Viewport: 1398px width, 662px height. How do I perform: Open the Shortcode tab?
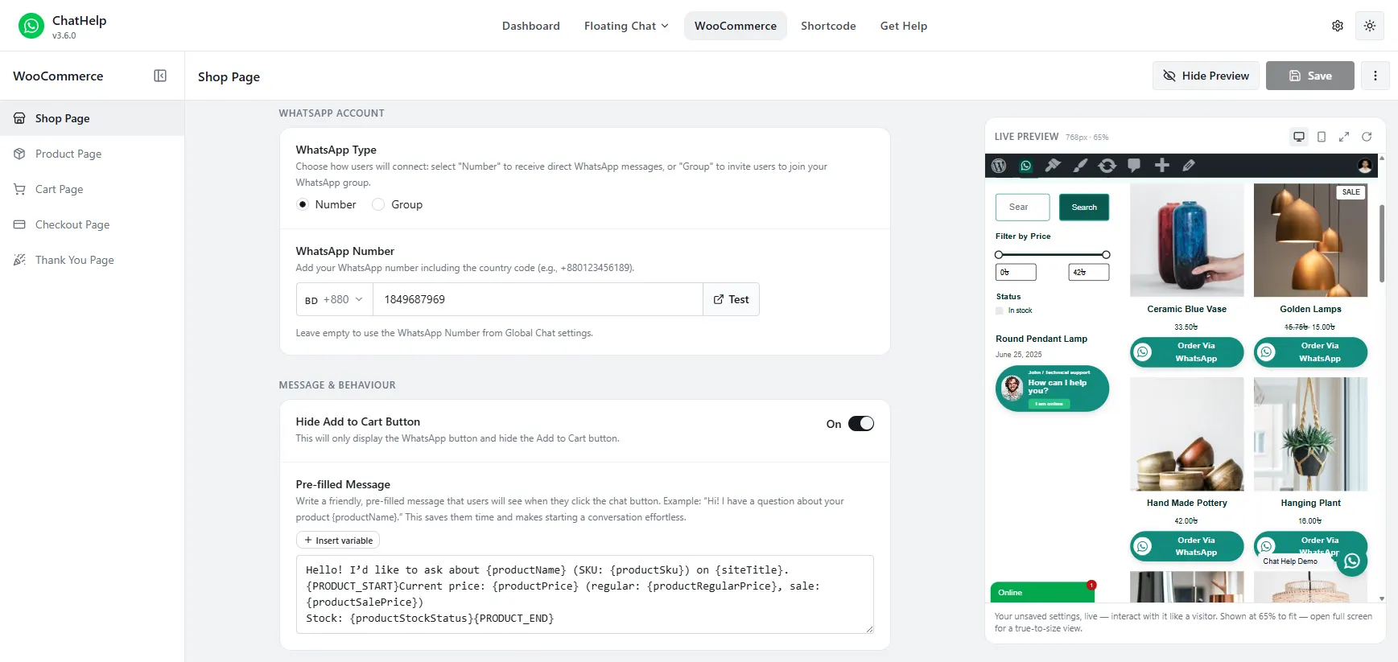pos(828,26)
